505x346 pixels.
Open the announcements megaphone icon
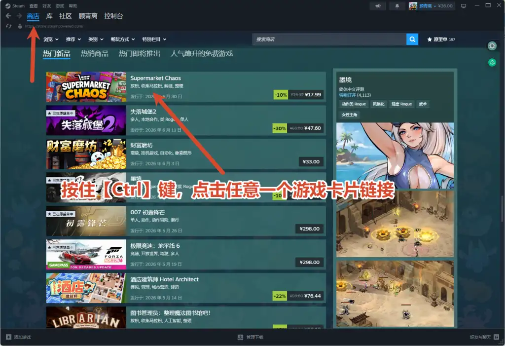[x=378, y=6]
